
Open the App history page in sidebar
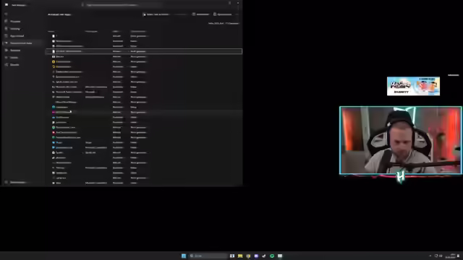[22, 35]
